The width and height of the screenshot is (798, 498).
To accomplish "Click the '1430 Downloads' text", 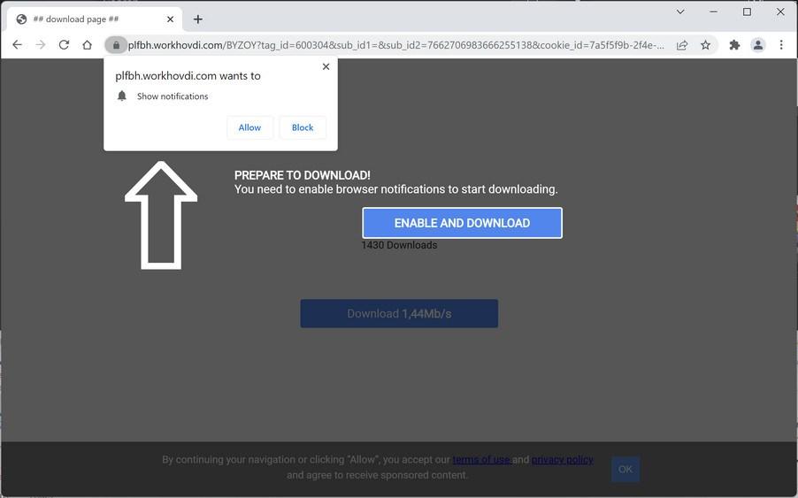I will coord(399,245).
